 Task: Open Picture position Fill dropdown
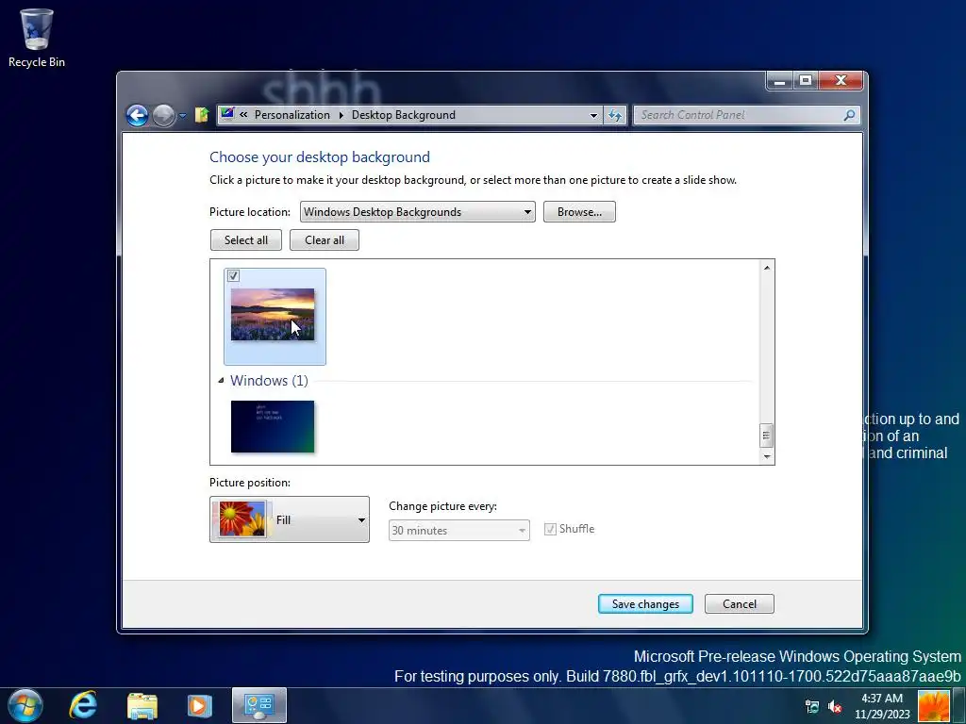click(290, 519)
